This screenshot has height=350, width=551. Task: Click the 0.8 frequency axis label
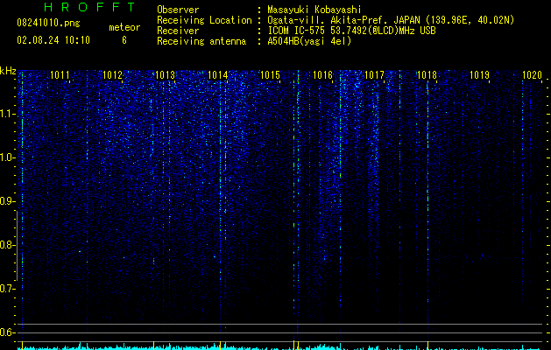(x=7, y=245)
